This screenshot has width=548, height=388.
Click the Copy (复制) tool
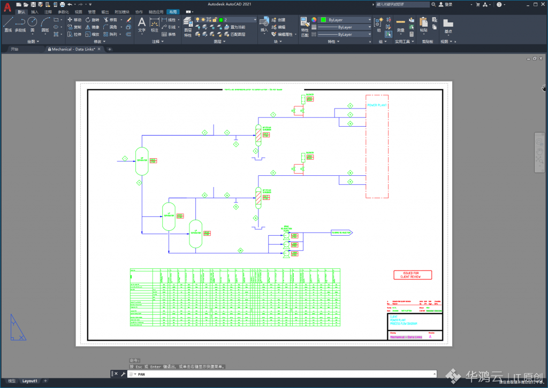click(x=74, y=27)
